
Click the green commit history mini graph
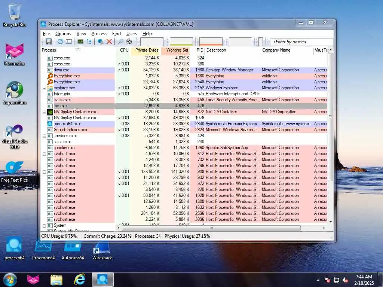coord(181,42)
